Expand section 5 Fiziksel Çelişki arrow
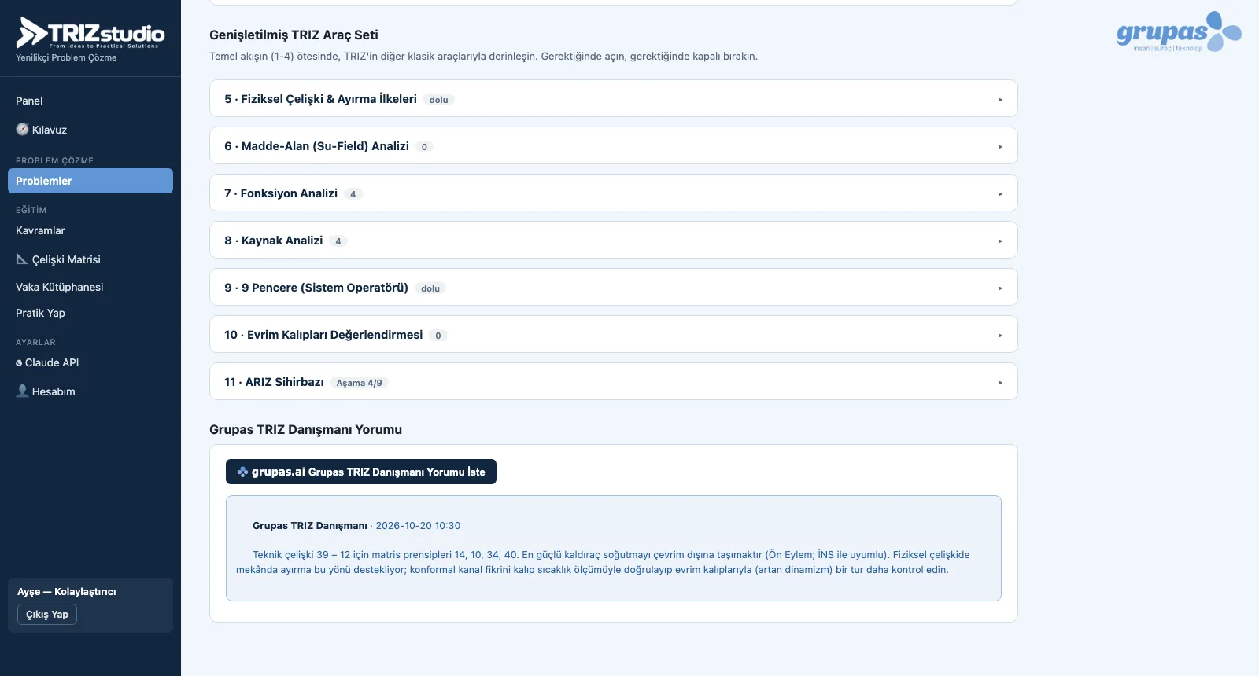This screenshot has height=676, width=1259. click(x=1001, y=100)
